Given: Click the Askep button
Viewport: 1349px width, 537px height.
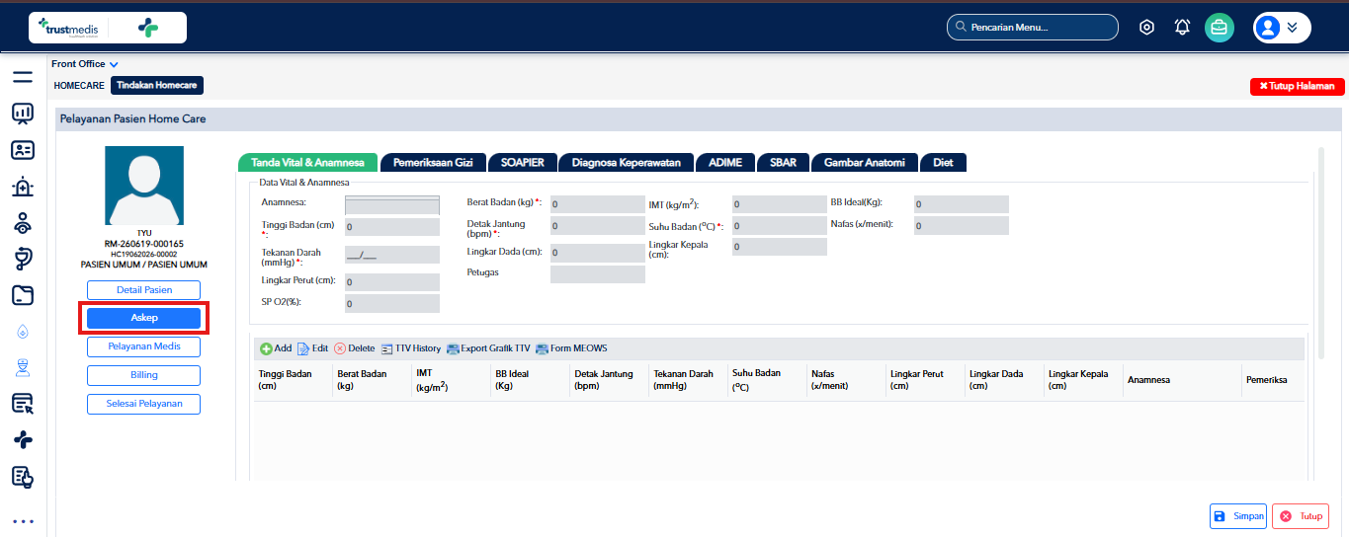Looking at the screenshot, I should pyautogui.click(x=144, y=318).
